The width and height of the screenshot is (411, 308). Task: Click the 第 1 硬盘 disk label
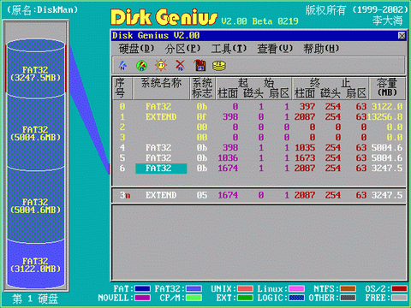coord(35,299)
